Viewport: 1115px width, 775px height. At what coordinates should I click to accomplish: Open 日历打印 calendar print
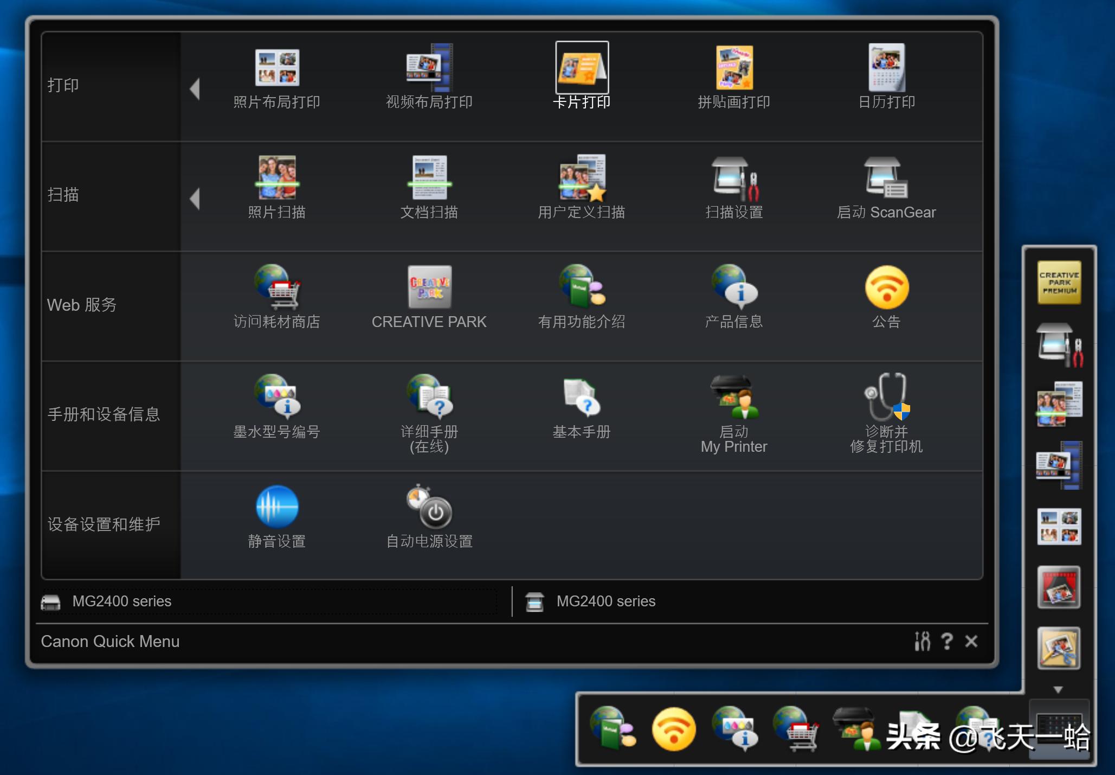[x=886, y=68]
